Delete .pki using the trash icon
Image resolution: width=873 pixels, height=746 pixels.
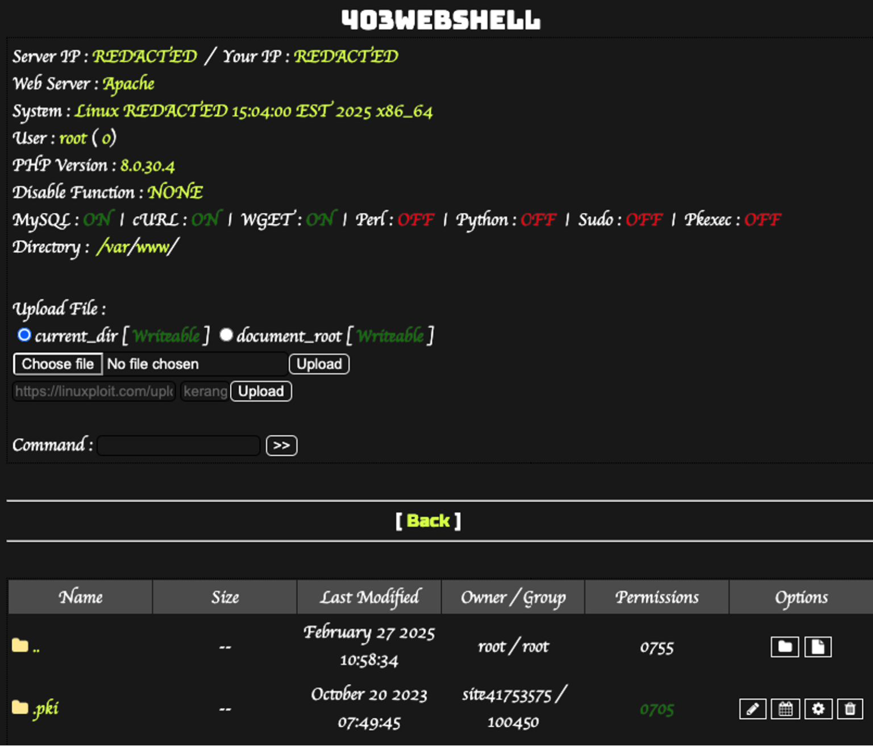(x=850, y=709)
